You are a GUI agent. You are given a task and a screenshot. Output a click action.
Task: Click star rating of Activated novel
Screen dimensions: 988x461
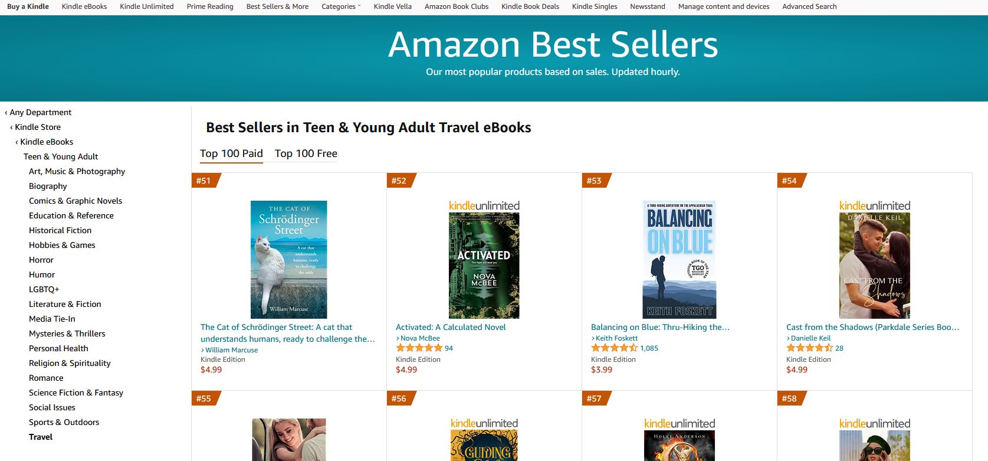coord(419,348)
